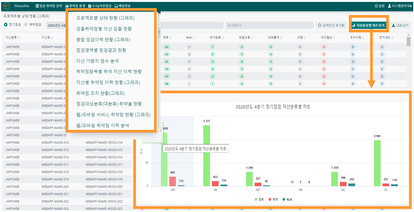This screenshot has height=212, width=414.
Task: Sort by 조치수행 column arrows
Action: pyautogui.click(x=363, y=38)
